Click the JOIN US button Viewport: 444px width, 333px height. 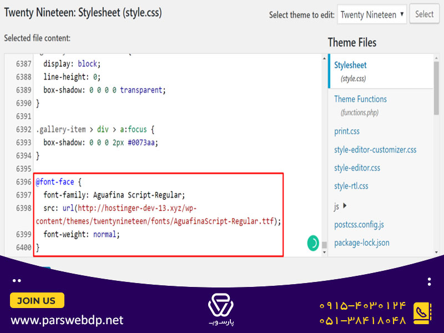[x=37, y=300]
